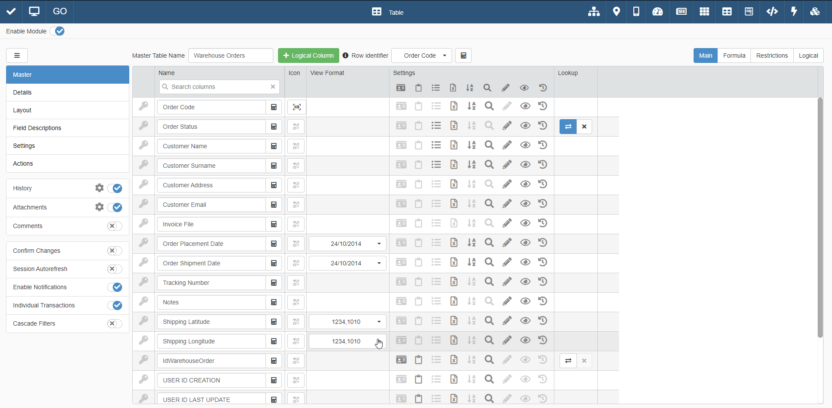Click the barcode icon for Order Code
Viewport: 832px width, 408px height.
point(296,107)
